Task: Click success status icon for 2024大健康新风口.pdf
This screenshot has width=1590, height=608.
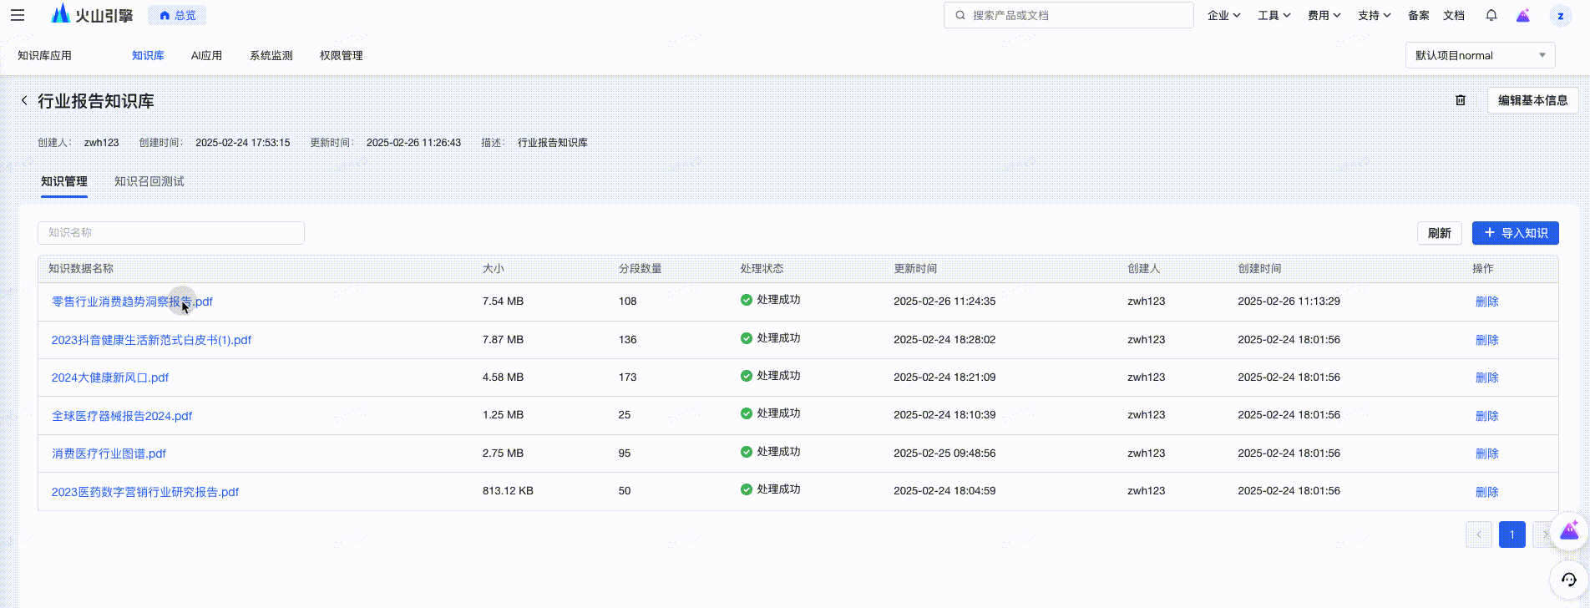Action: click(x=747, y=376)
